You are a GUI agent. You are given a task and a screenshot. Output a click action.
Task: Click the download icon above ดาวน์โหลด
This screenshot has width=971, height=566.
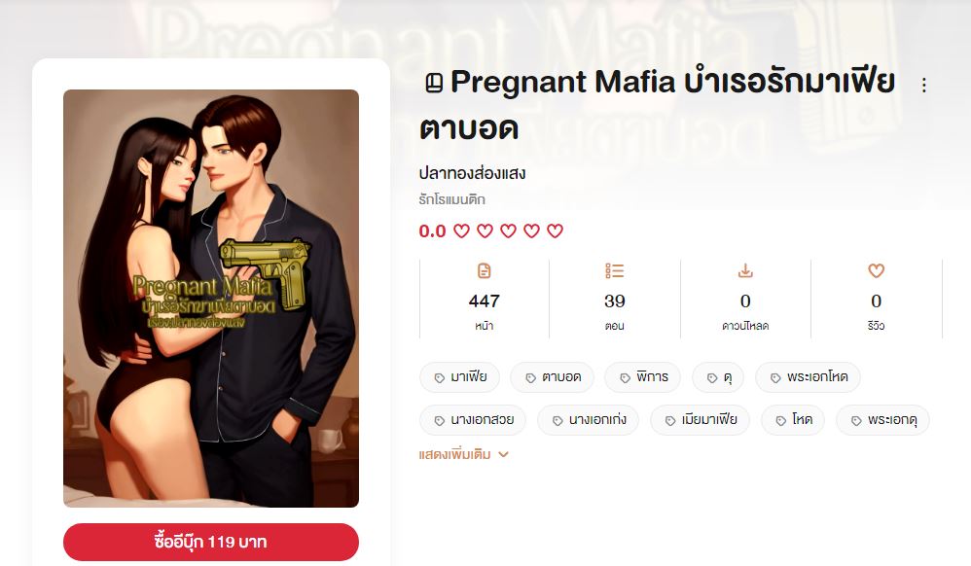coord(745,270)
